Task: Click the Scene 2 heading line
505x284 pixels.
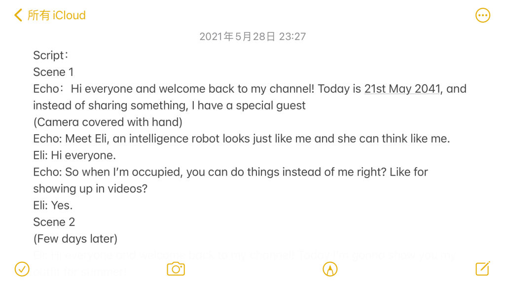Action: click(x=54, y=222)
